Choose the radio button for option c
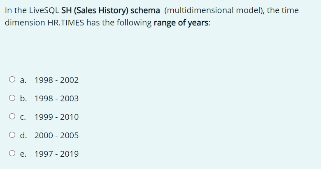The width and height of the screenshot is (321, 169). (12, 116)
